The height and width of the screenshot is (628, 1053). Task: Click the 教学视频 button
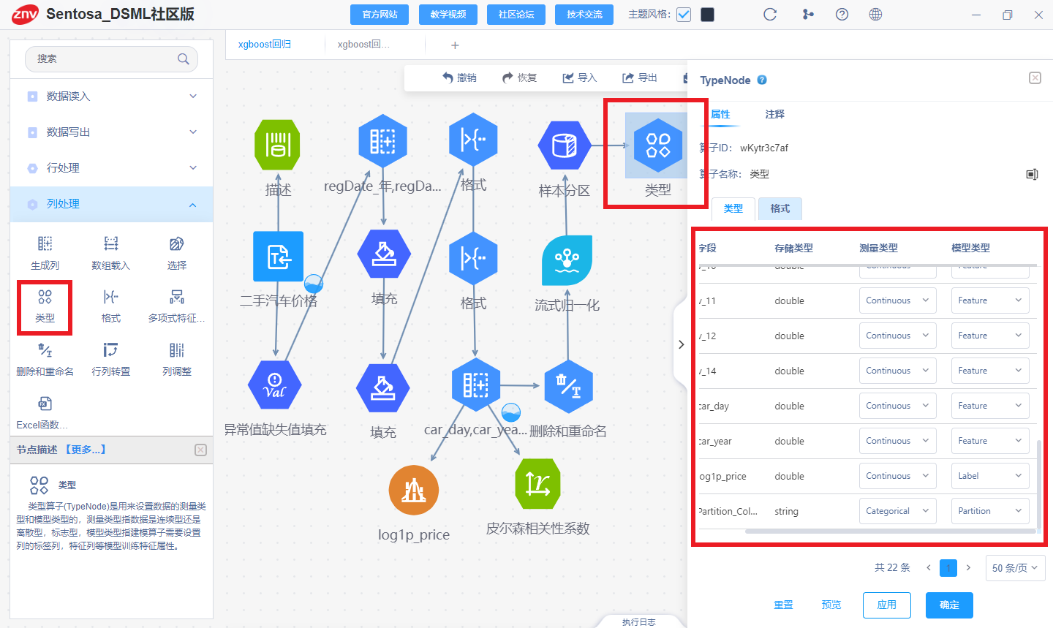448,15
